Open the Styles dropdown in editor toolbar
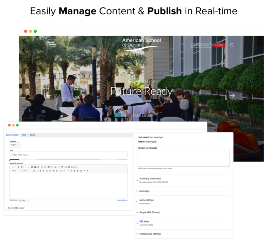This screenshot has width=272, height=246. click(x=16, y=171)
